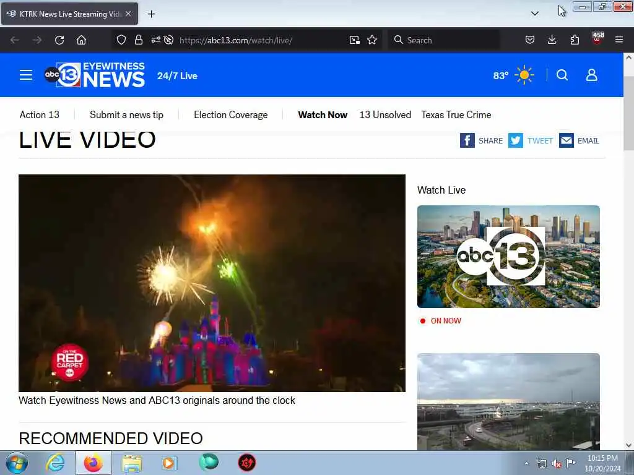Expand the list all tabs chevron
Viewport: 634px width, 475px height.
[534, 14]
